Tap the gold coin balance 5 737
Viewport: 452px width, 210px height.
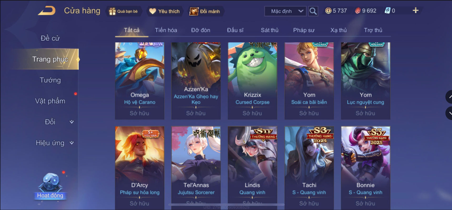[x=336, y=11]
